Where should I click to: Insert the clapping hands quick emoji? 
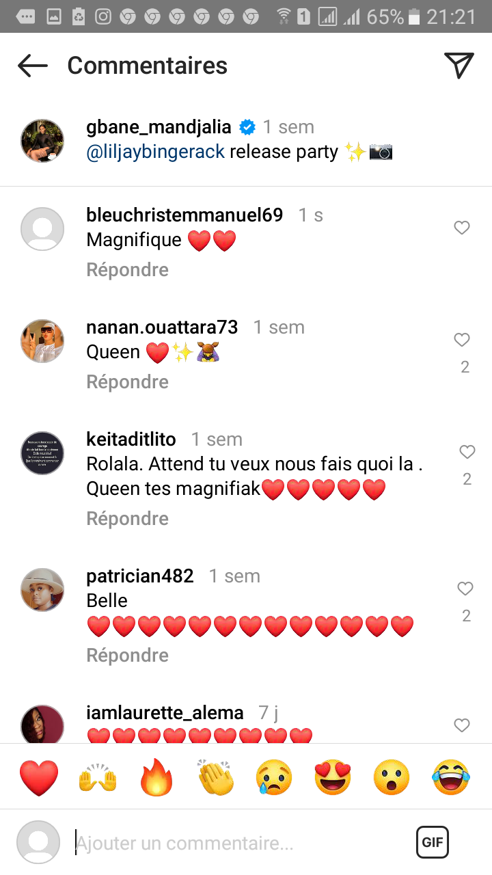(x=215, y=778)
